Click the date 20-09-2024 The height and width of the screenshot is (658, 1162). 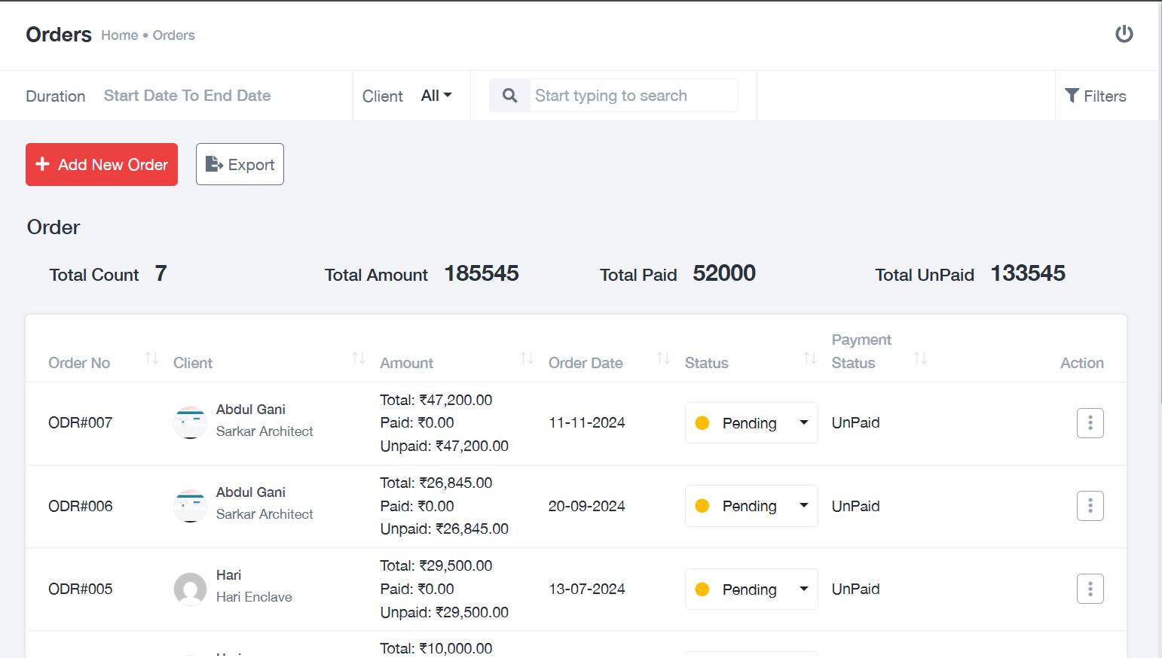tap(586, 506)
